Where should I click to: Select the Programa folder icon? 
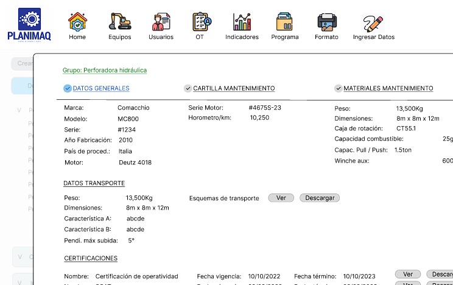284,22
